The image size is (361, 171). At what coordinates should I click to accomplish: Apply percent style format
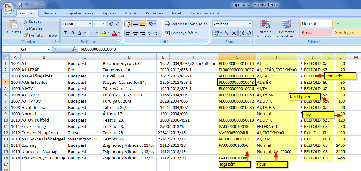point(226,33)
